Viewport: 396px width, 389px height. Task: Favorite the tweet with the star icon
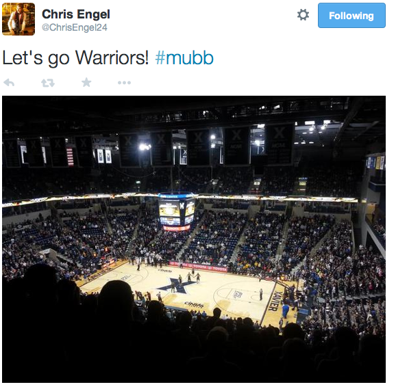click(86, 83)
